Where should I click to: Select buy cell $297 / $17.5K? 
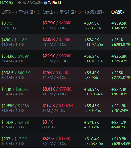pos(14,139)
